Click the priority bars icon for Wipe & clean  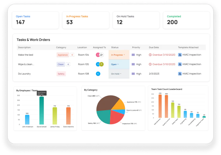coord(133,64)
